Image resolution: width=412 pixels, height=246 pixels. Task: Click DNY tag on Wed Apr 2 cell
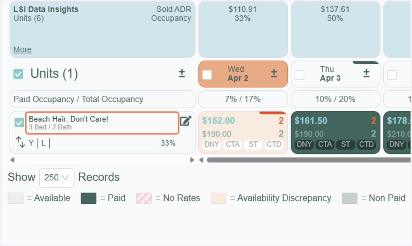[212, 144]
